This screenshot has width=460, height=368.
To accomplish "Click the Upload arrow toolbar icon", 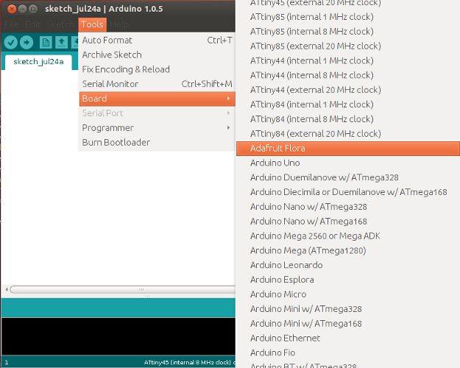I will [x=26, y=43].
